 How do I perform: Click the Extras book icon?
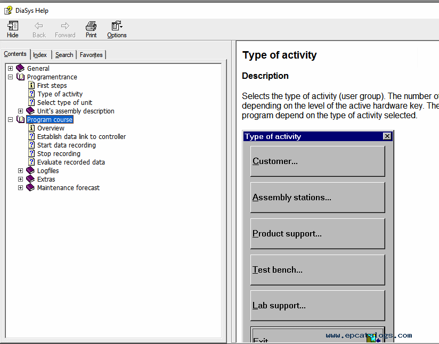[x=30, y=179]
